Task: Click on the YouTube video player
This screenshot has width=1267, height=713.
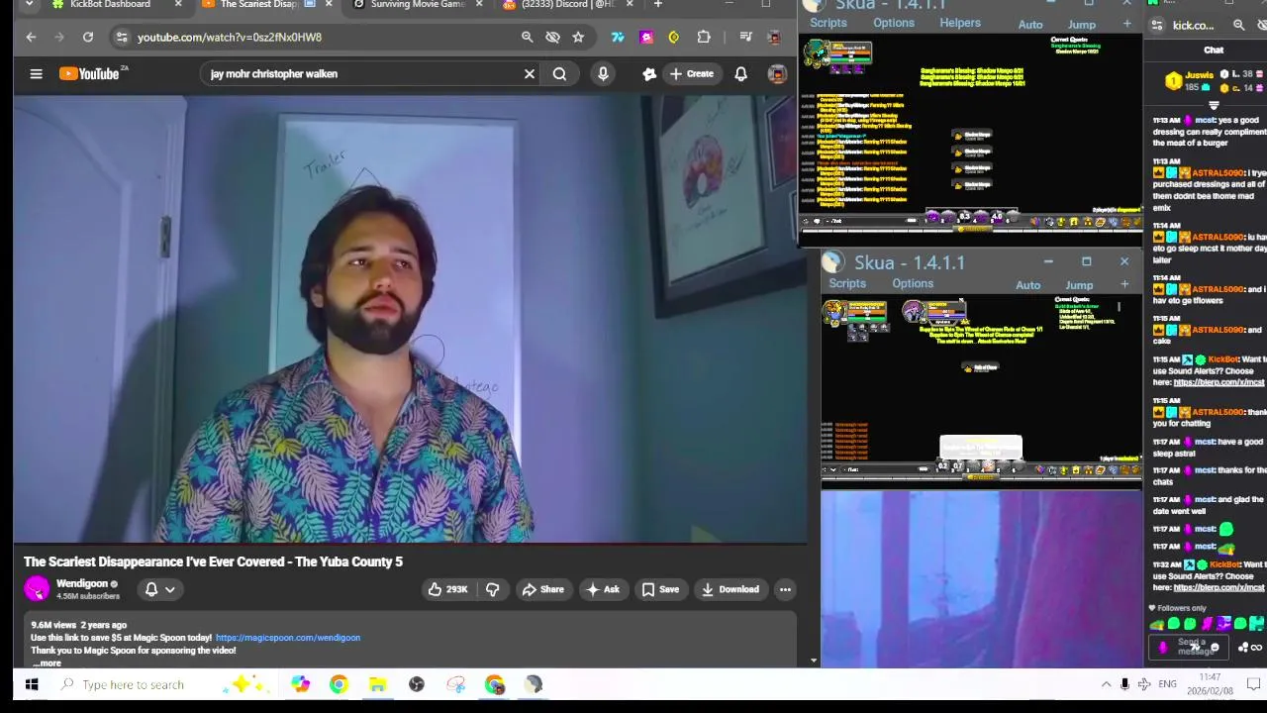Action: pos(411,319)
